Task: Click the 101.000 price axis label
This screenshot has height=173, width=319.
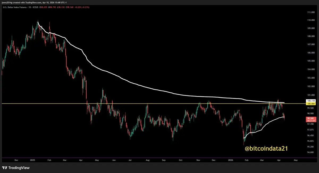Action: (311, 95)
